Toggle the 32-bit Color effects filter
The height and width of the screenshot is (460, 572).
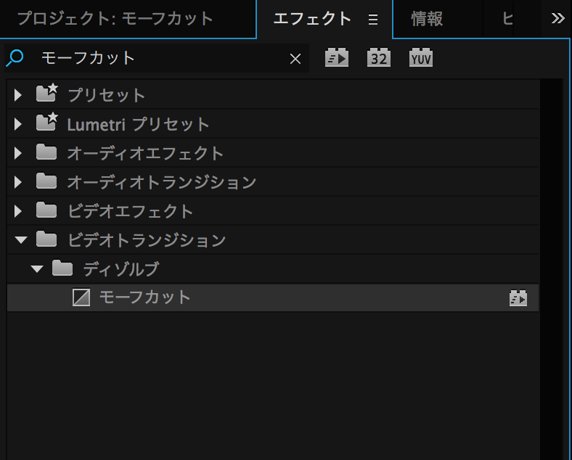pos(378,58)
